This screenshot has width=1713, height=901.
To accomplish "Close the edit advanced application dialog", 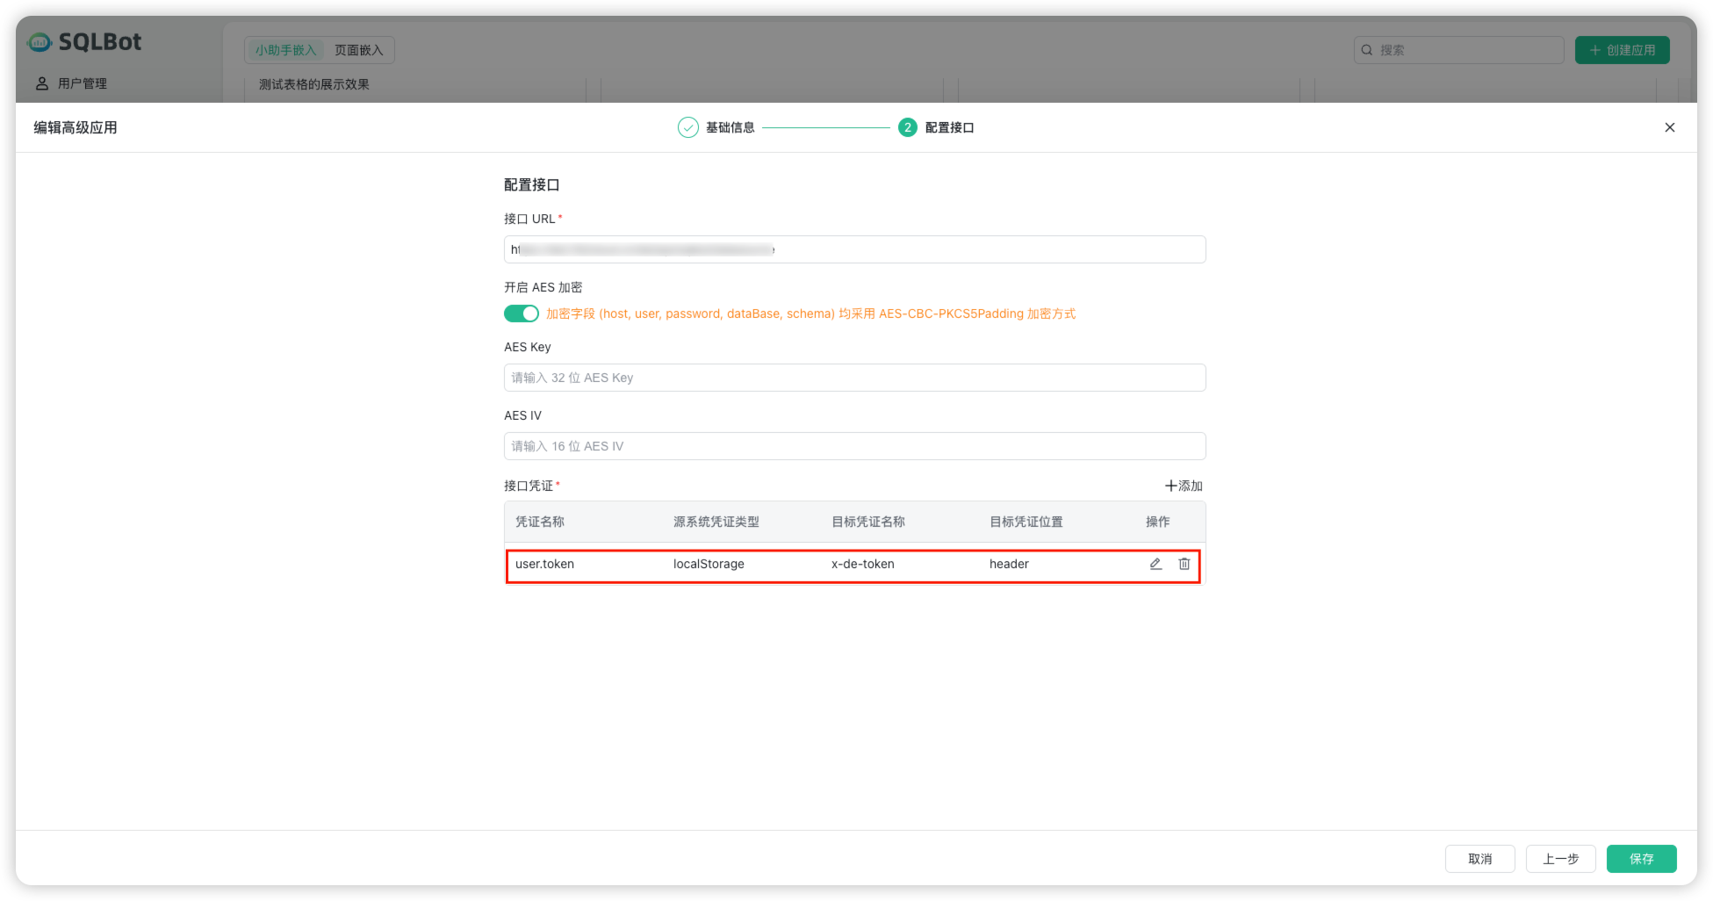I will tap(1669, 127).
